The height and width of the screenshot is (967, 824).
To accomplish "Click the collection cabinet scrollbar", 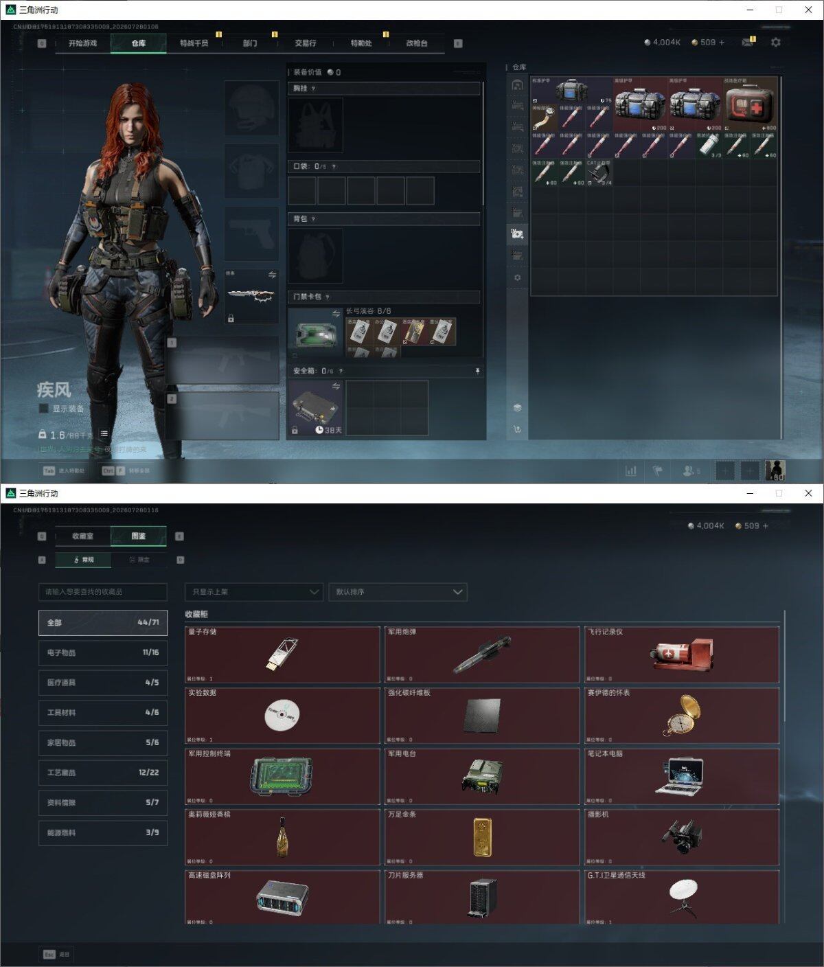I will (x=784, y=666).
